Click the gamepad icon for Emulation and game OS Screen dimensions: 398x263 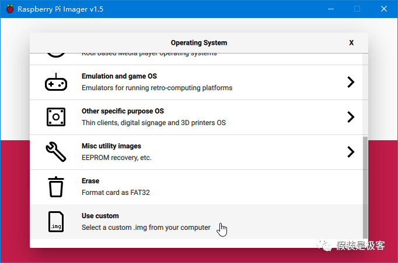click(56, 82)
